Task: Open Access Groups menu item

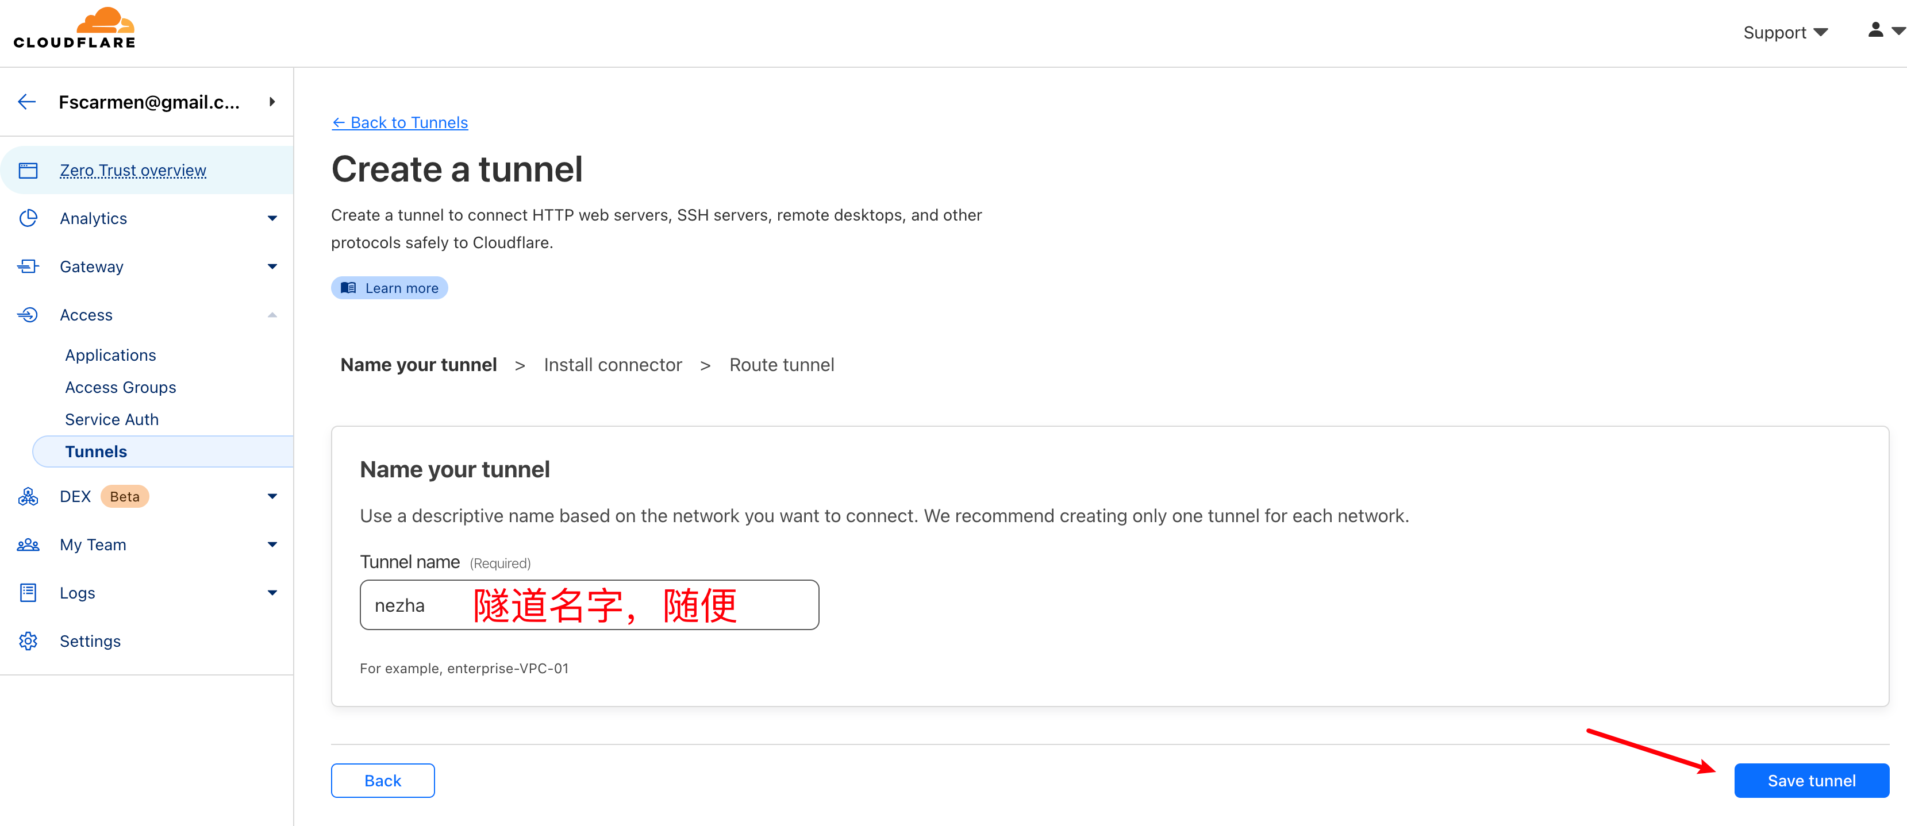Action: (x=121, y=387)
